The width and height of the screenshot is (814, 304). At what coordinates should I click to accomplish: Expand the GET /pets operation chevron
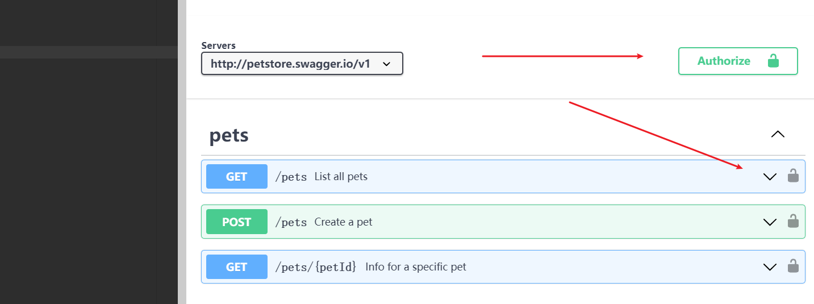(x=770, y=177)
